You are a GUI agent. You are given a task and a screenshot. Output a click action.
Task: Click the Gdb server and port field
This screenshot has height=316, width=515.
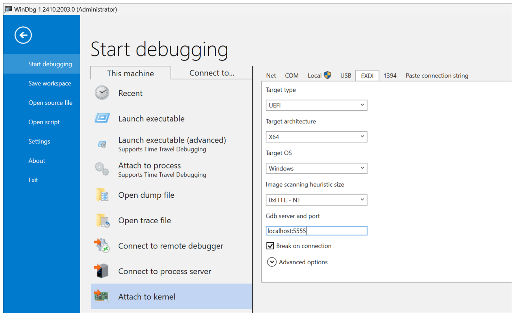pyautogui.click(x=316, y=231)
